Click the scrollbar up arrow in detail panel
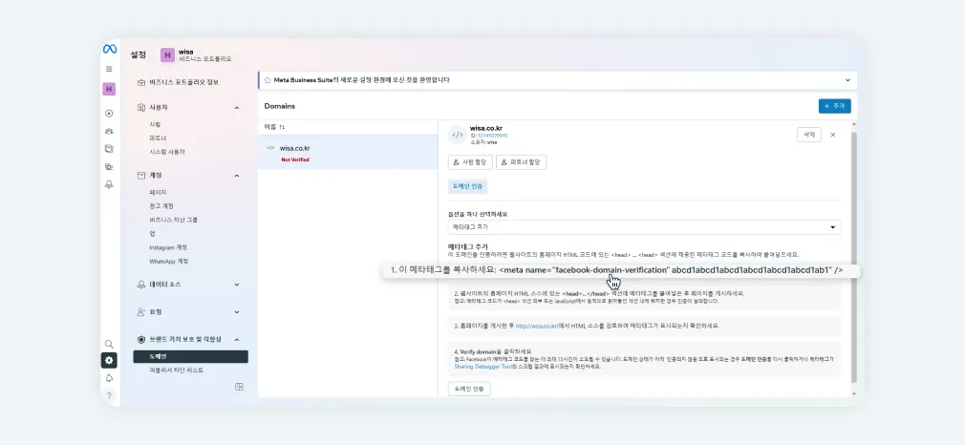 tap(853, 124)
